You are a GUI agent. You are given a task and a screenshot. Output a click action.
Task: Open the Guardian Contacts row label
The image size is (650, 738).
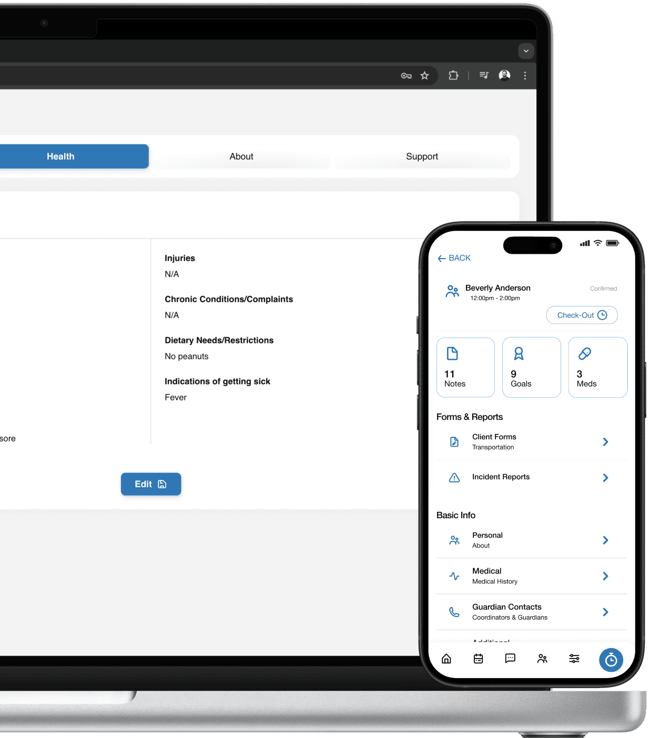[507, 607]
